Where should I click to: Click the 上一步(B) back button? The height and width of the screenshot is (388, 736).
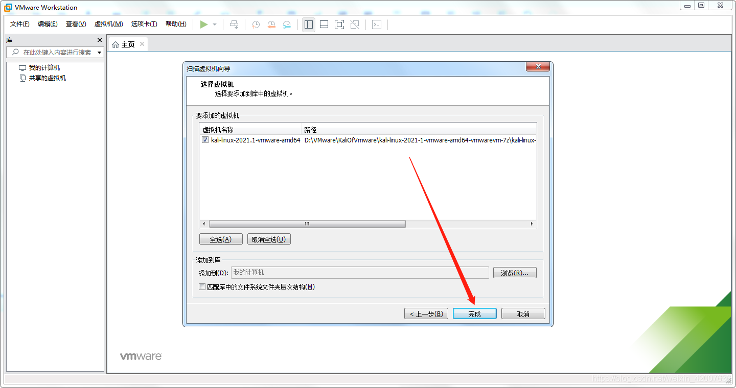pos(426,313)
